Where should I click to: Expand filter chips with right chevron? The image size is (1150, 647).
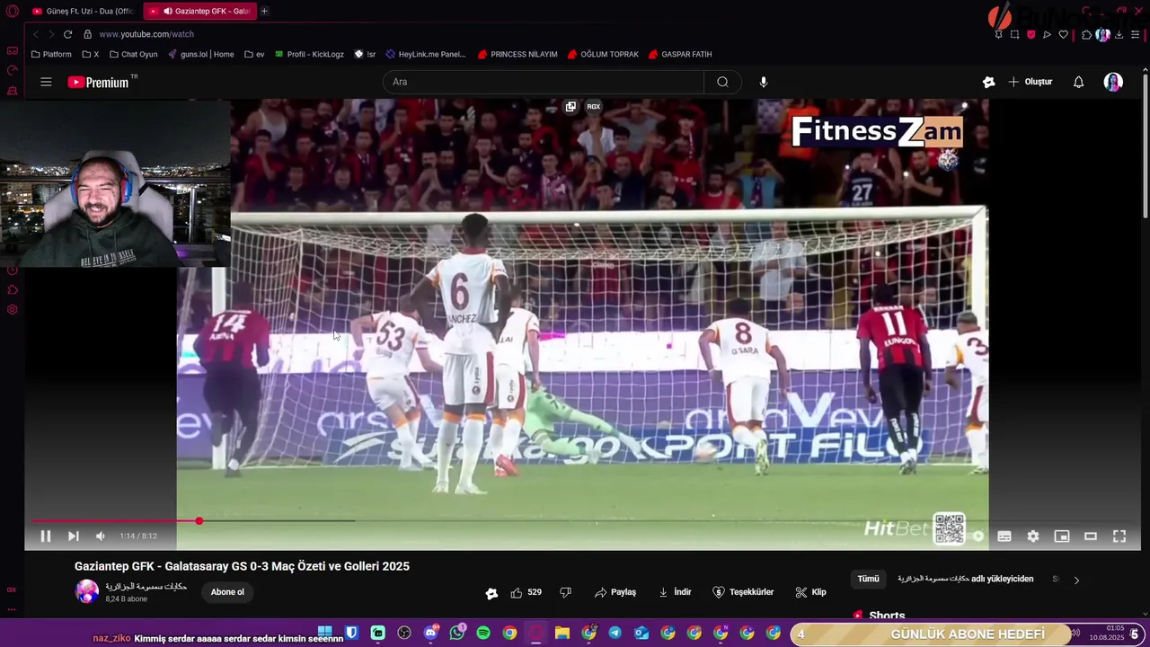1076,580
